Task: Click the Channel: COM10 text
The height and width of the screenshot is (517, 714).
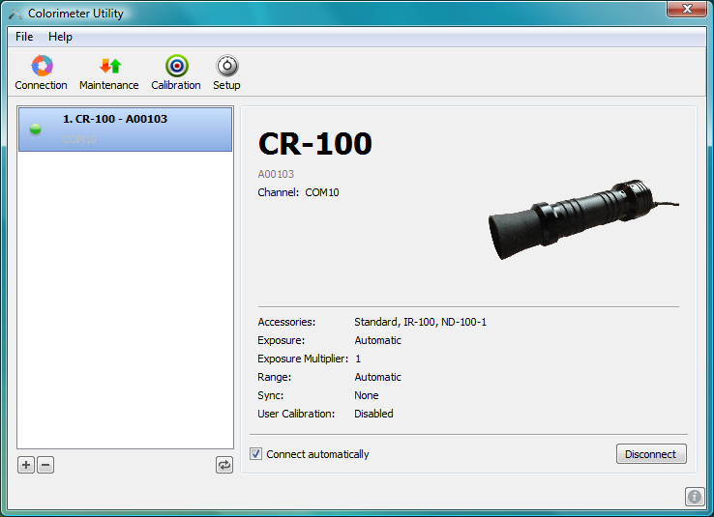Action: pos(298,193)
